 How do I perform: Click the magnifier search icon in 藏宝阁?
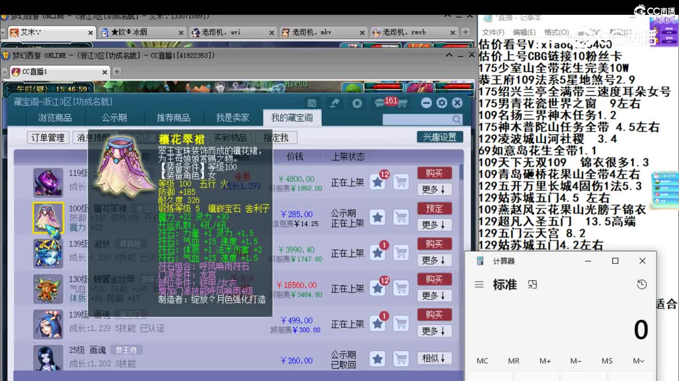point(456,120)
